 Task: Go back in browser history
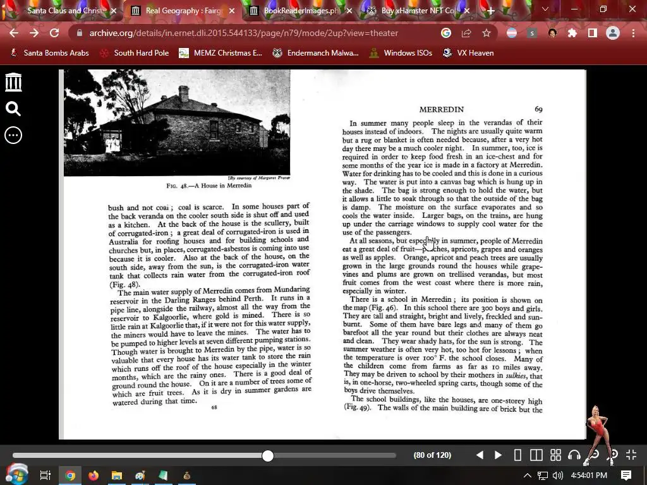pos(14,33)
